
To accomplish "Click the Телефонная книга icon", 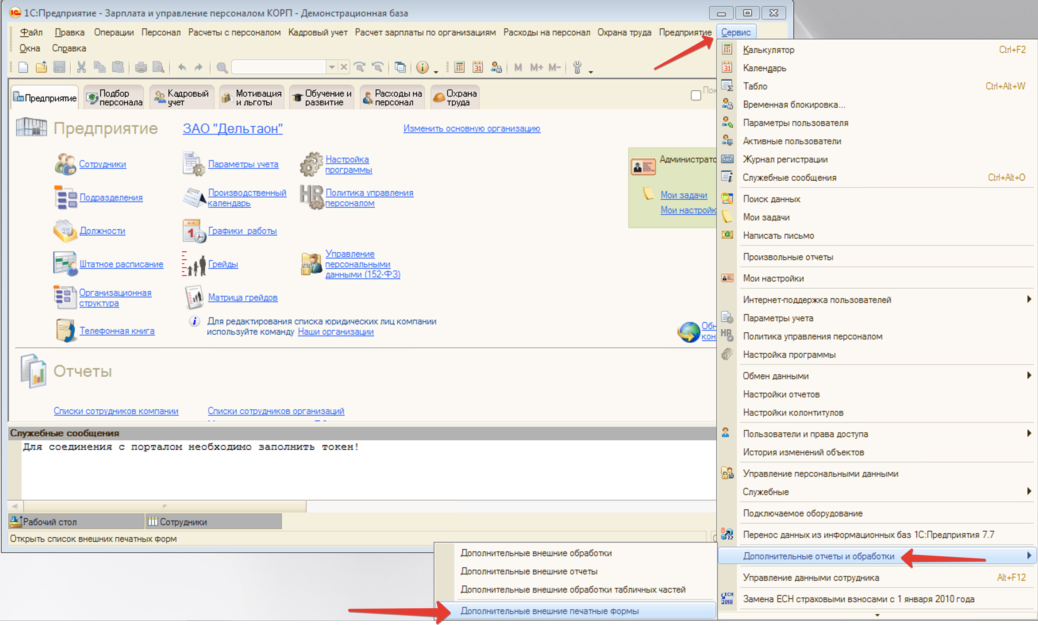I will click(x=65, y=331).
